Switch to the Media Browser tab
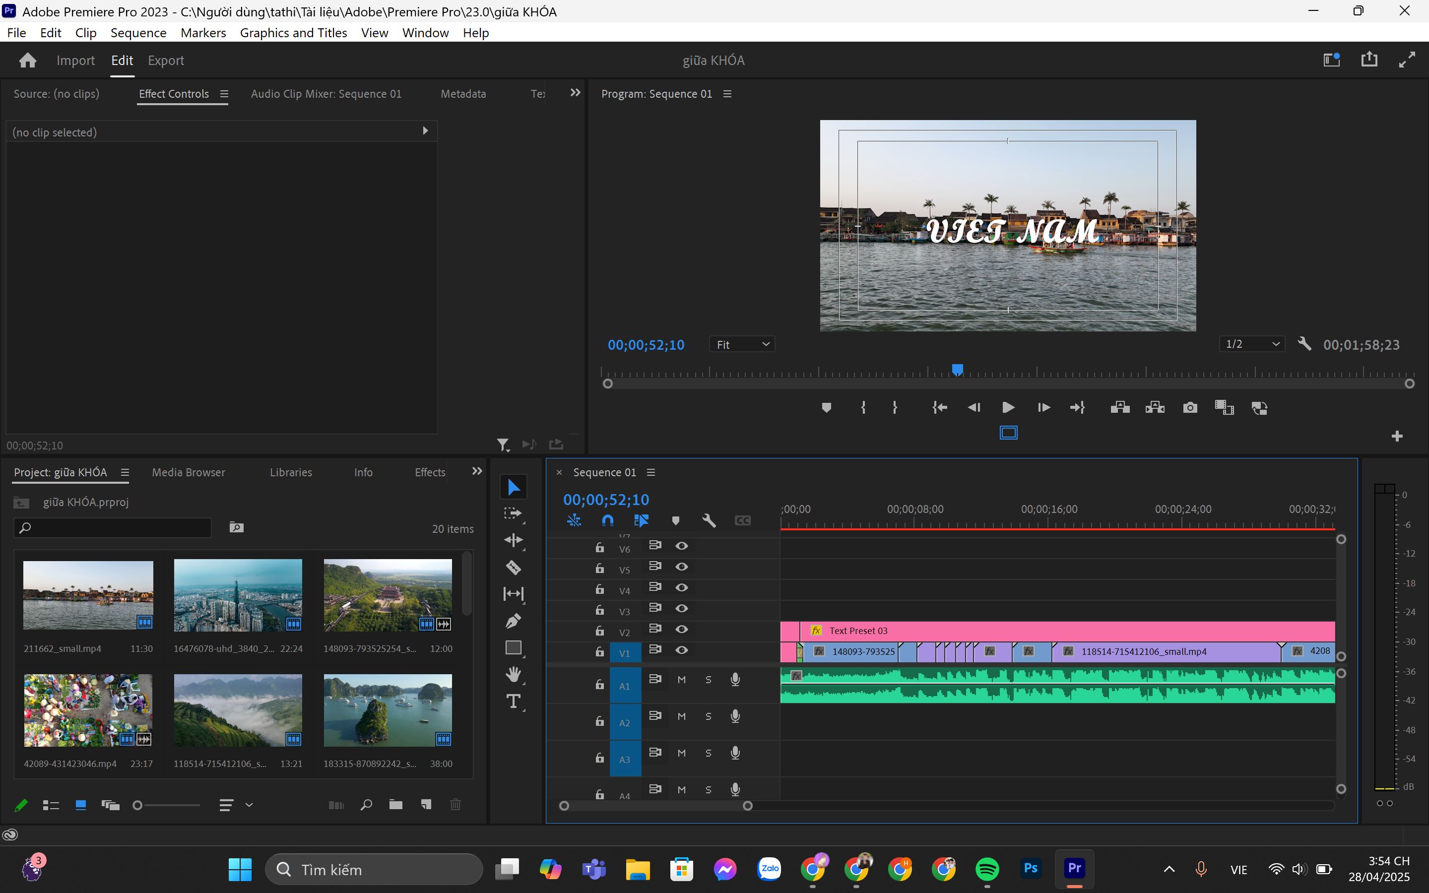This screenshot has height=893, width=1429. click(189, 472)
